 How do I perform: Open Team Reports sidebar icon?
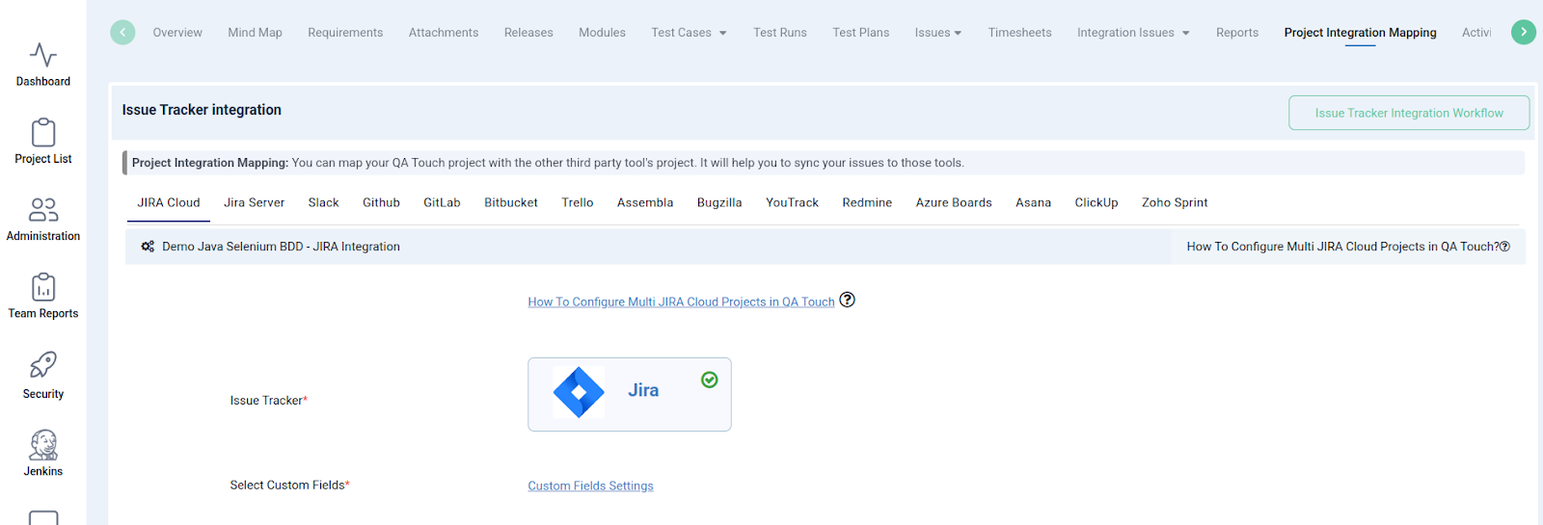(x=43, y=287)
